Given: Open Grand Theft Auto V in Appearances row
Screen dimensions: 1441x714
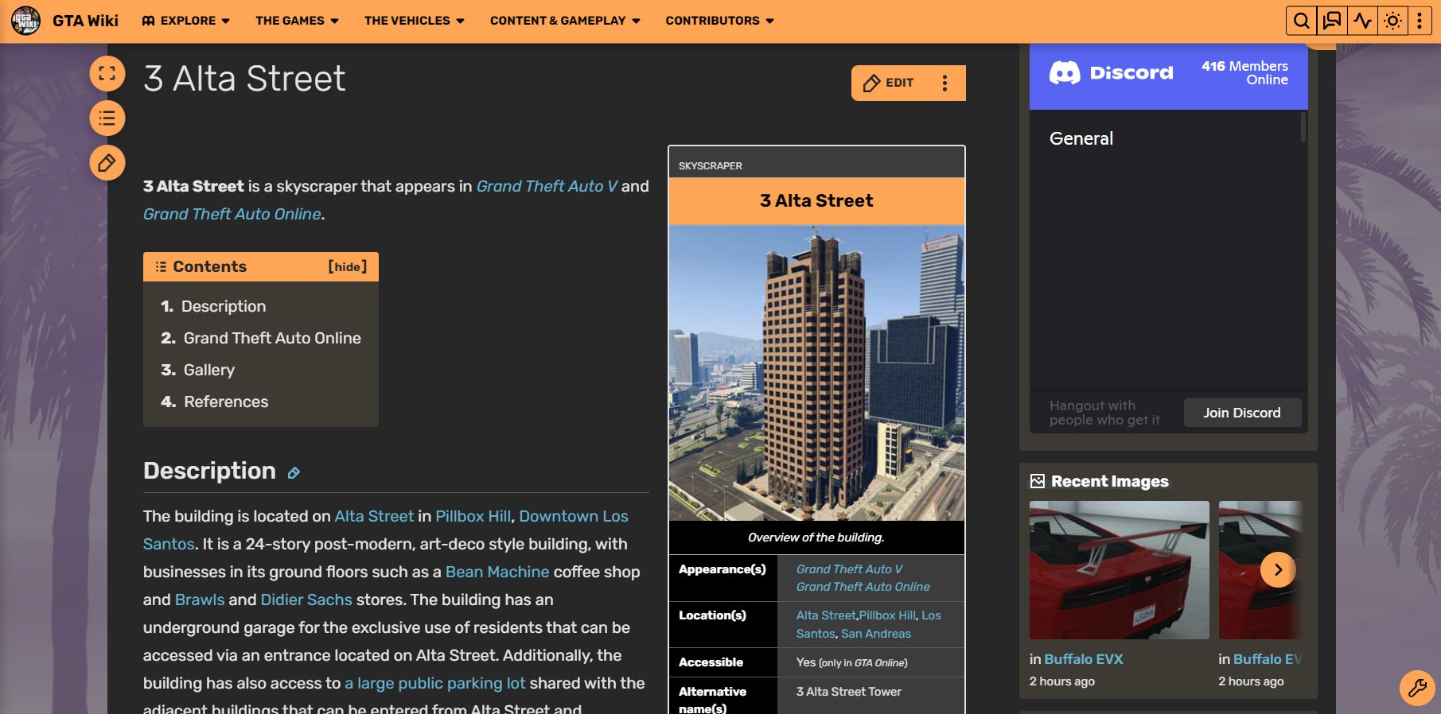Looking at the screenshot, I should [x=850, y=569].
